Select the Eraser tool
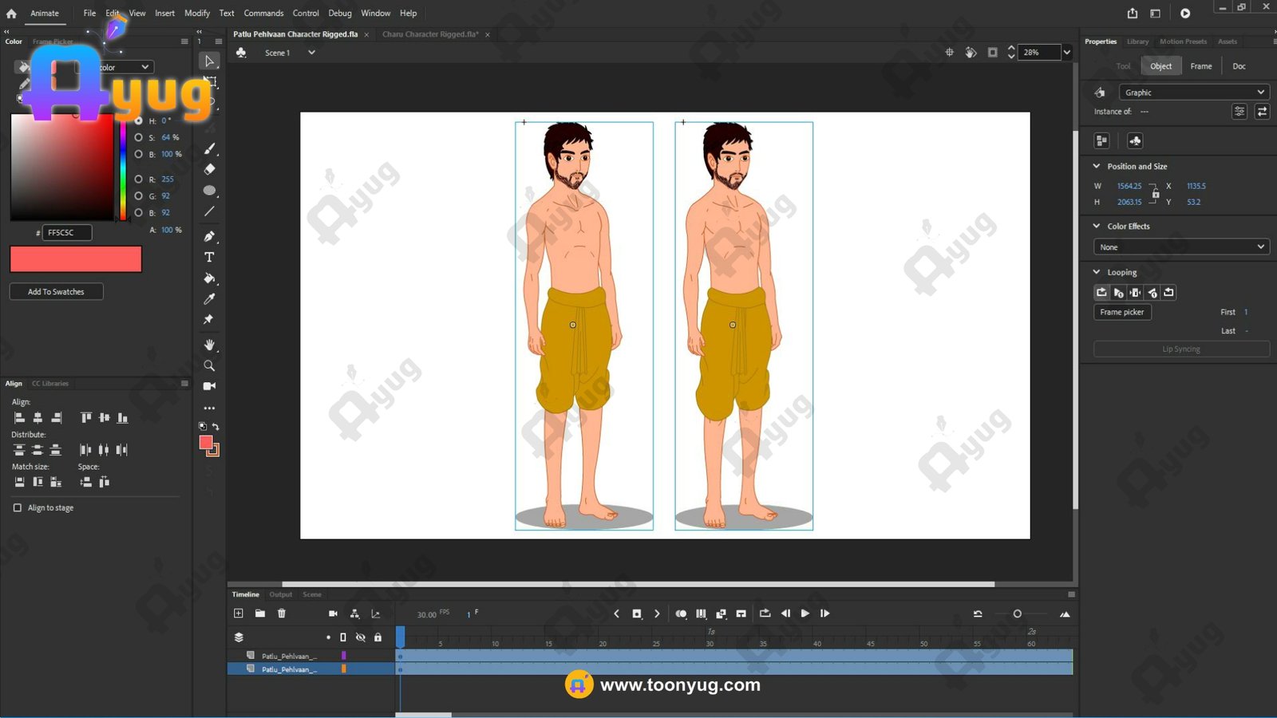 pyautogui.click(x=209, y=169)
